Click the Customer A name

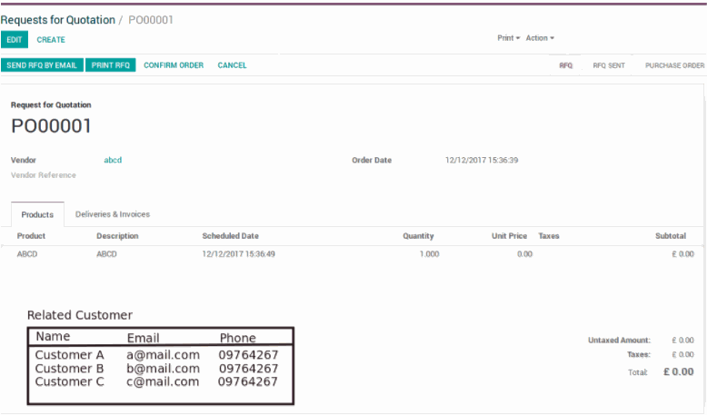point(69,355)
